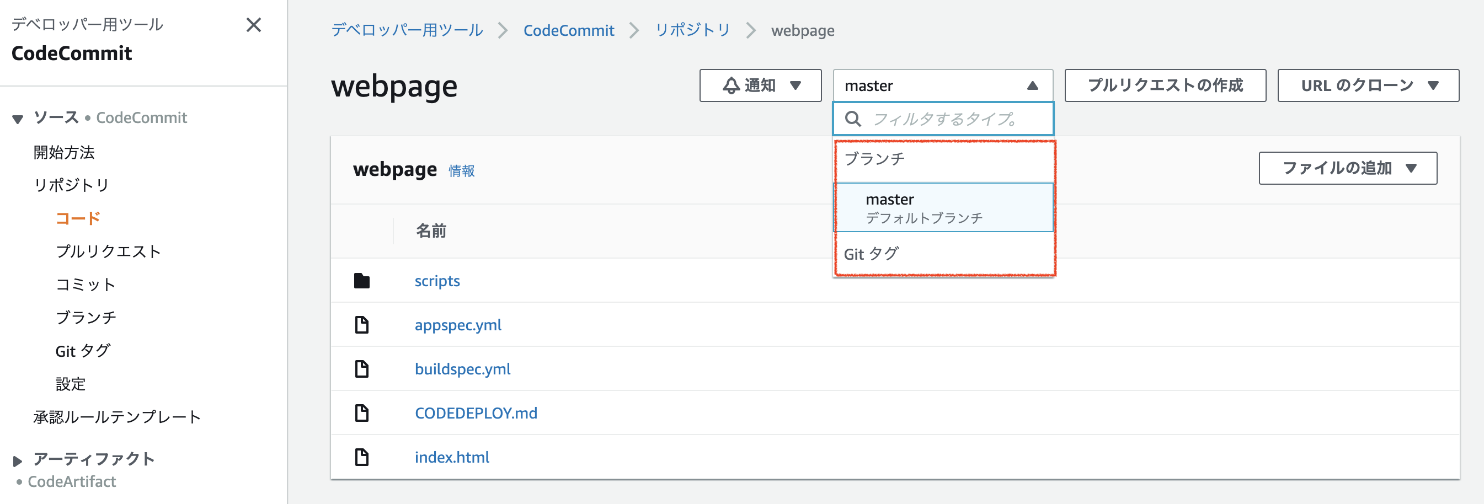
Task: Open the 通知 bell notification dropdown
Action: click(x=760, y=86)
